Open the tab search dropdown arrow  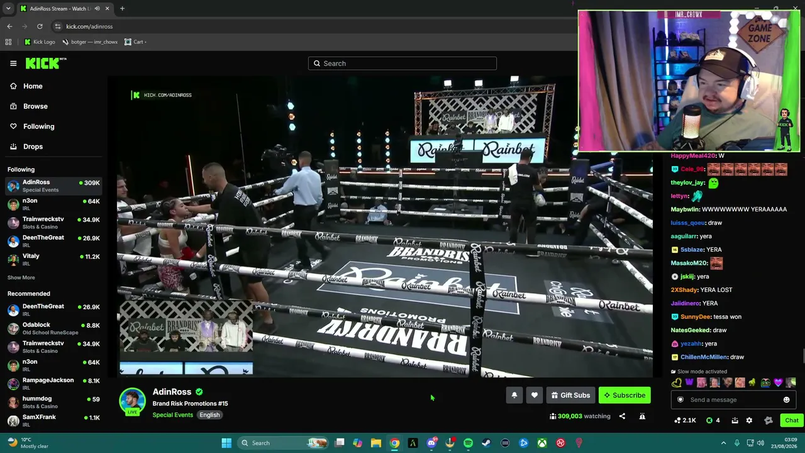click(8, 9)
